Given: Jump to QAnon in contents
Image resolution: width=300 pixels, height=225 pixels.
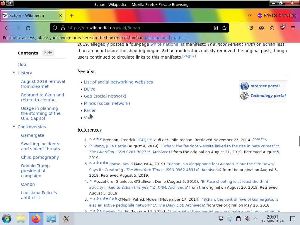Looking at the screenshot, I should [28, 184].
